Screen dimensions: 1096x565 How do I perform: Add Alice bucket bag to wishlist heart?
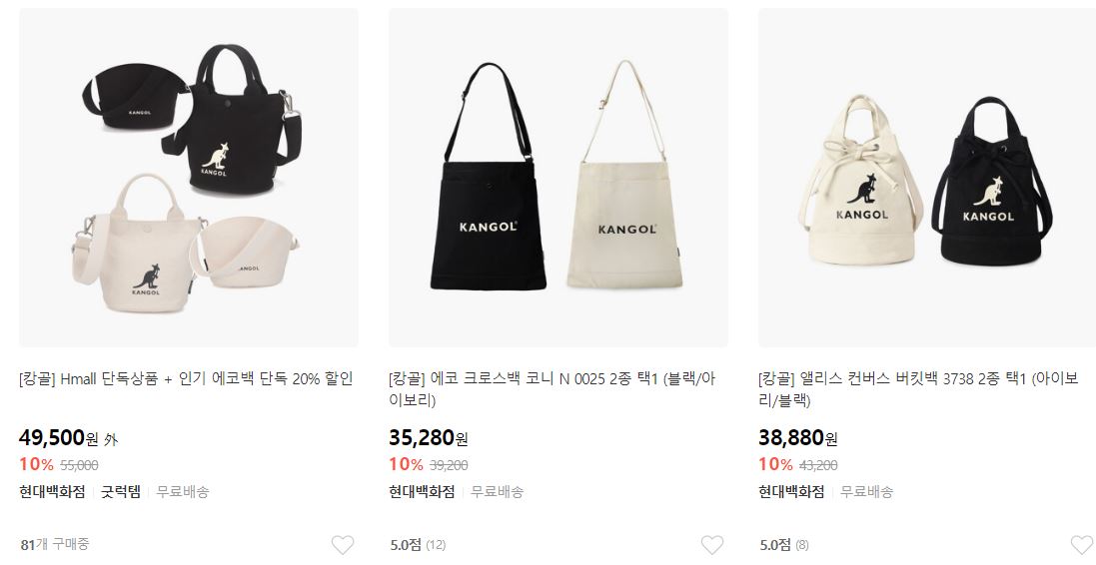[1082, 545]
